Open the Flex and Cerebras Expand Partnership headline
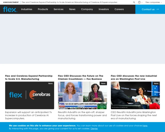This screenshot has height=132, width=165. [x=29, y=77]
